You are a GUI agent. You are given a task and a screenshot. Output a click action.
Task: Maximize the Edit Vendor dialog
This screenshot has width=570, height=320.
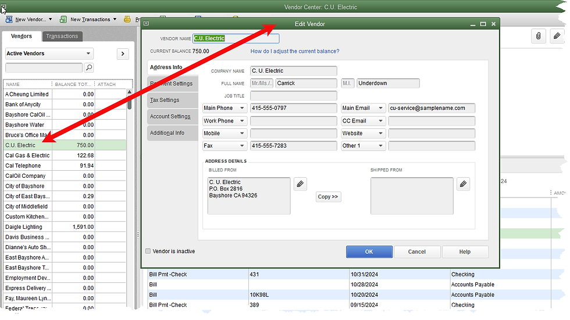click(x=483, y=24)
